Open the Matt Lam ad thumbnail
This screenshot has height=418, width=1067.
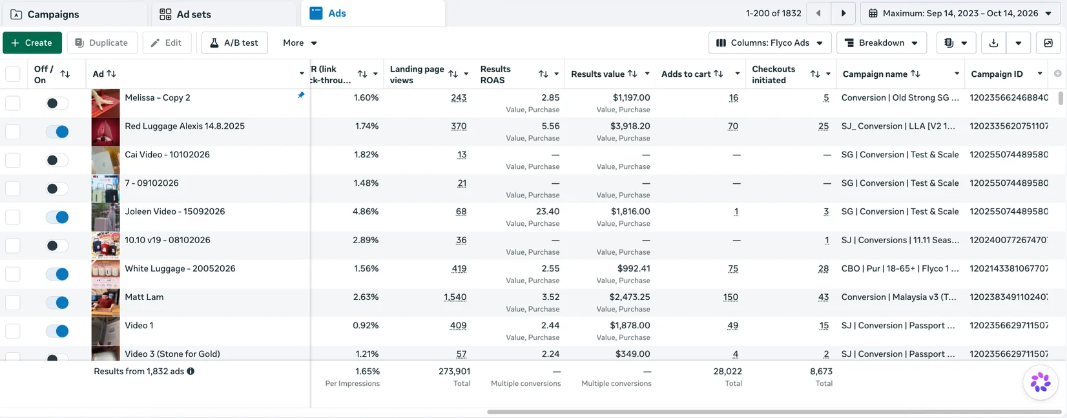point(105,302)
